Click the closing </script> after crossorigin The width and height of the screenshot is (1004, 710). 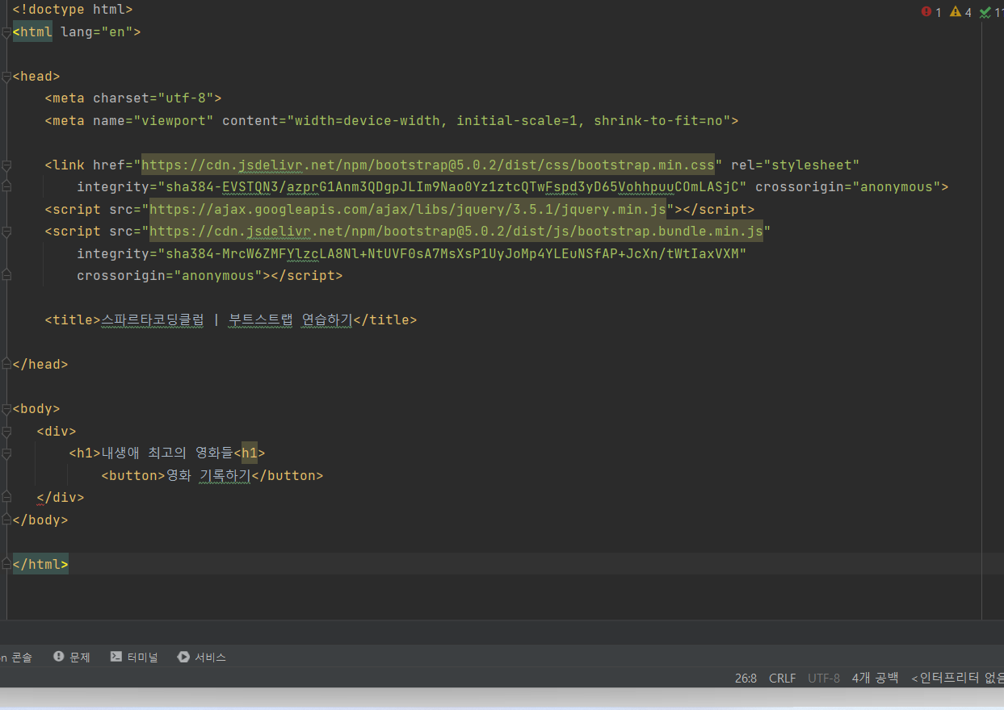coord(307,276)
